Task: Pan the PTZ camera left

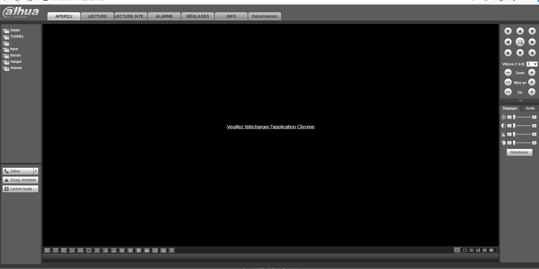Action: (508, 42)
